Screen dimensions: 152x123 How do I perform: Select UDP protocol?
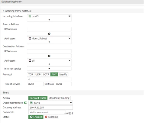point(38,74)
